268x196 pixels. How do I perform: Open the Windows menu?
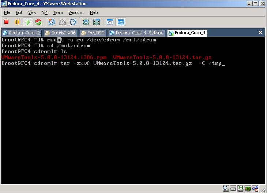tap(76, 12)
